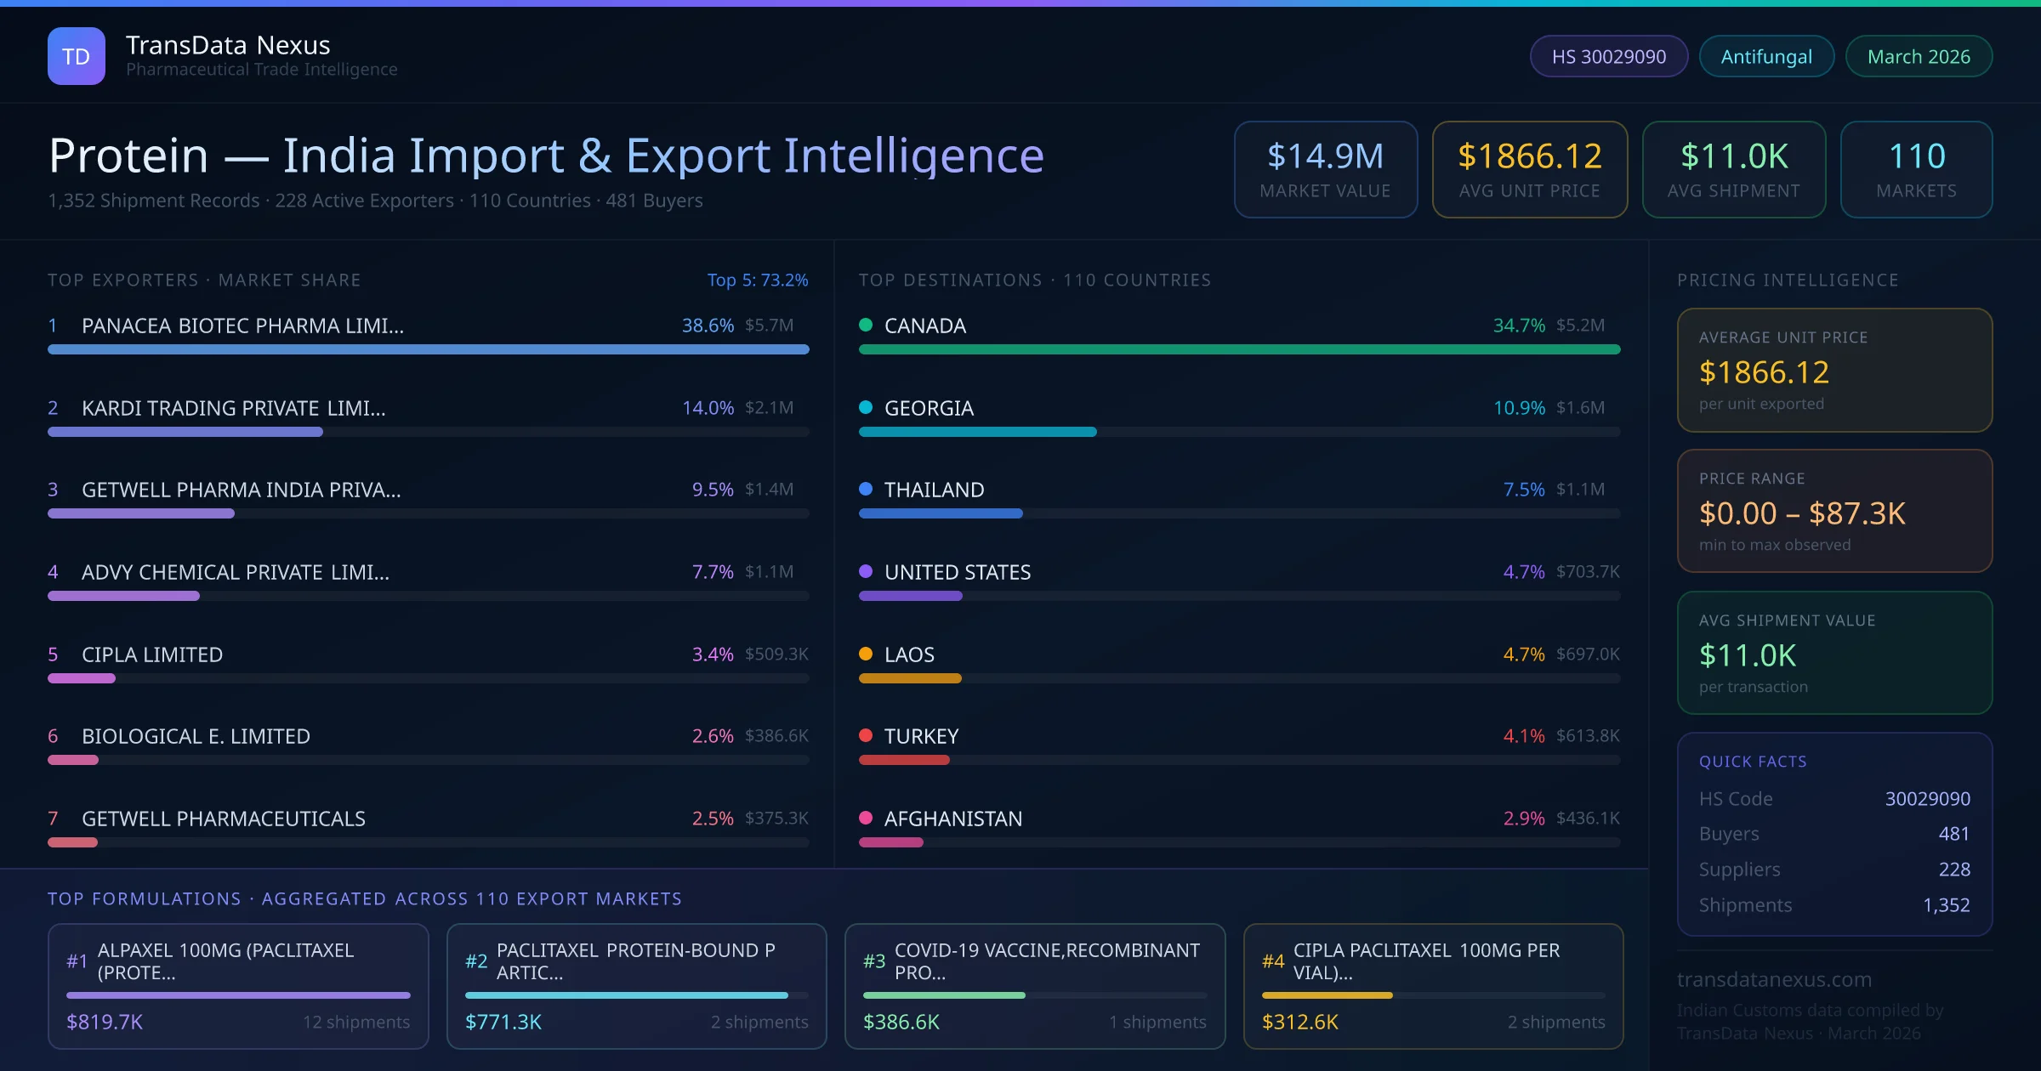Select exporter Kardi Trading Private row
The width and height of the screenshot is (2041, 1071).
tap(234, 408)
